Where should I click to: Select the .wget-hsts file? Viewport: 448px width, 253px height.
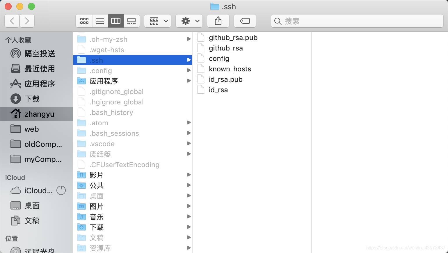[133, 50]
